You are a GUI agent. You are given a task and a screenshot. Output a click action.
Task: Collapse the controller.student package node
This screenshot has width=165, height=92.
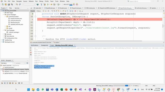point(5,17)
